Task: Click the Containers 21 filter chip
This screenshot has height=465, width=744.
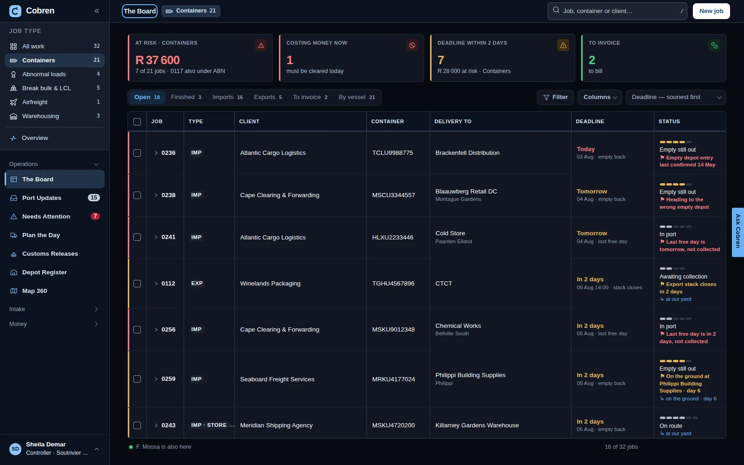Action: (x=191, y=11)
